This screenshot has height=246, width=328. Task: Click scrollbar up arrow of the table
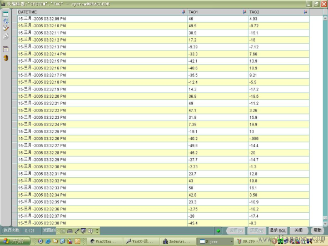click(x=325, y=18)
